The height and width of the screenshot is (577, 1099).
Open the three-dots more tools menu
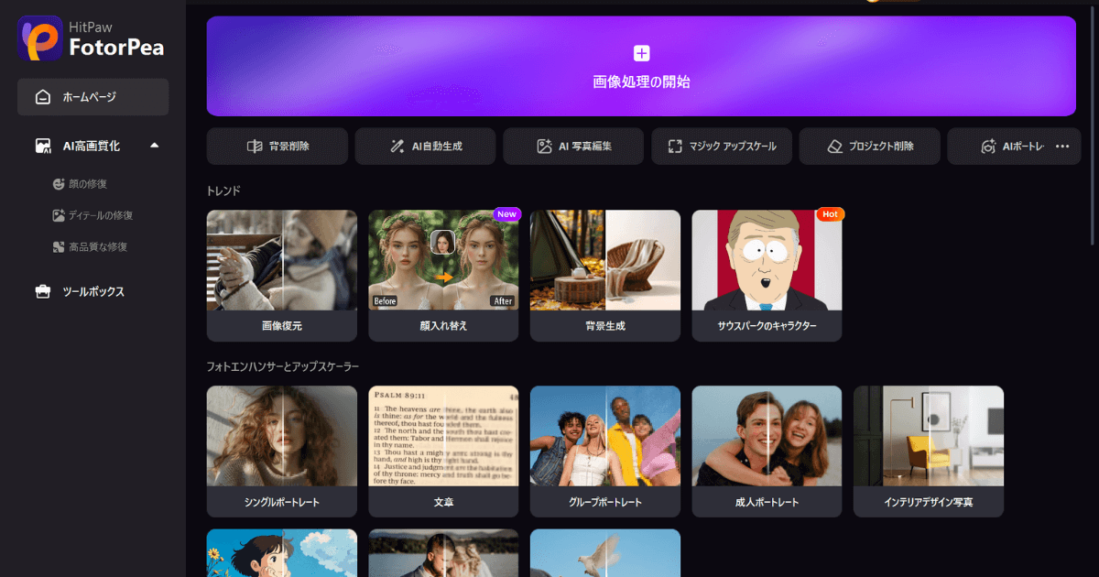(1062, 147)
